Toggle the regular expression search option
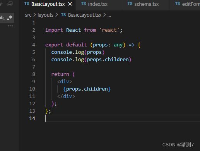The image size is (200, 151). coord(10,18)
